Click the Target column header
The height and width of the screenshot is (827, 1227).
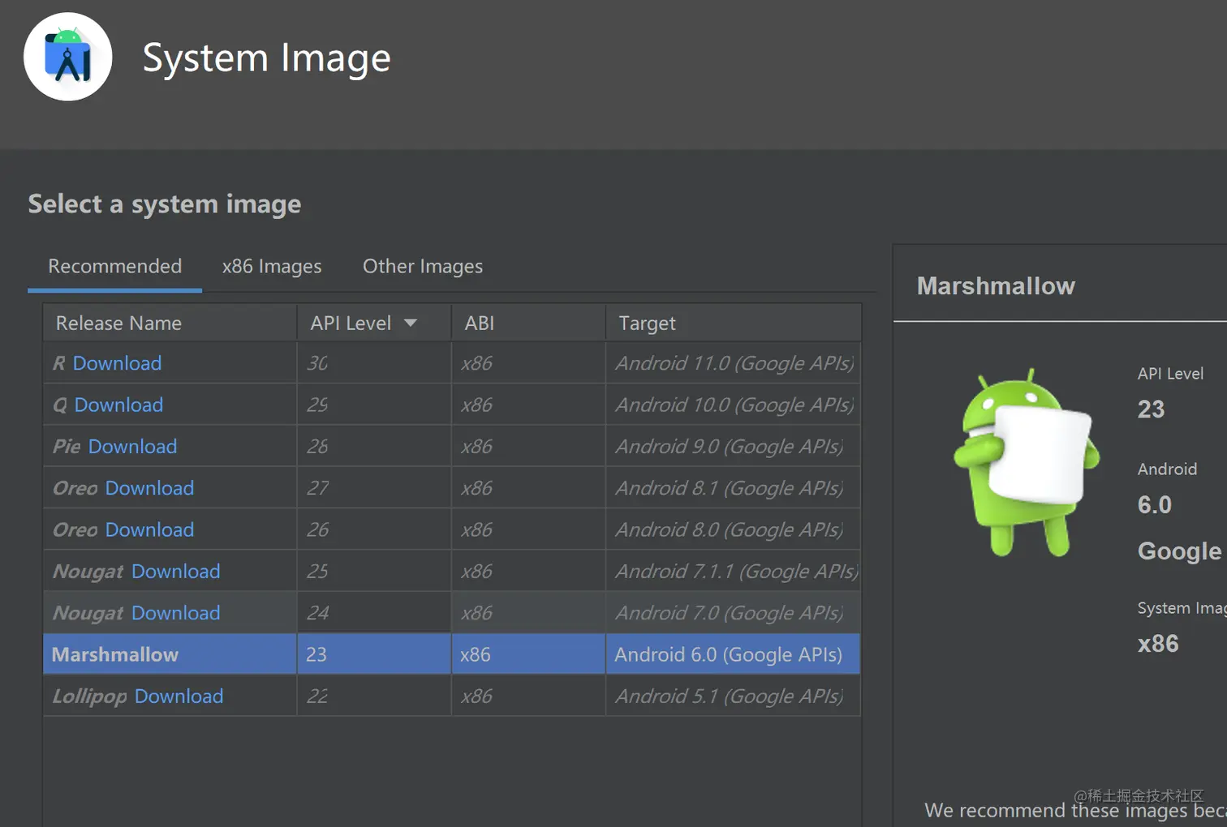tap(647, 324)
